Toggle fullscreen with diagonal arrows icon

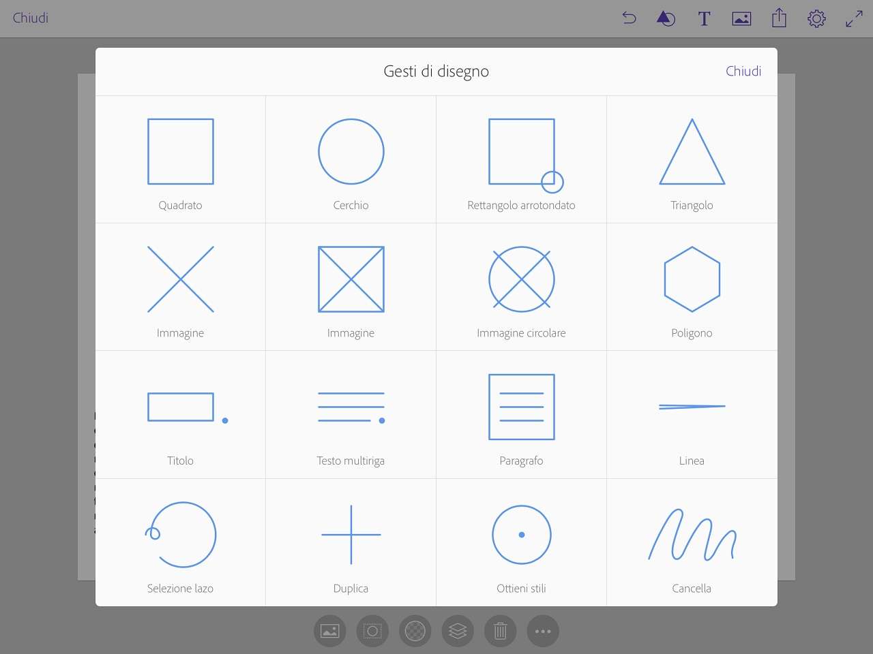854,18
